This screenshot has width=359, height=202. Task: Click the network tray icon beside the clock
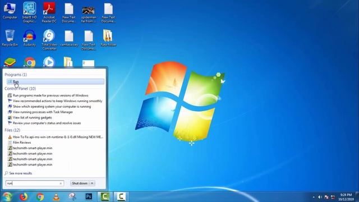click(x=333, y=197)
